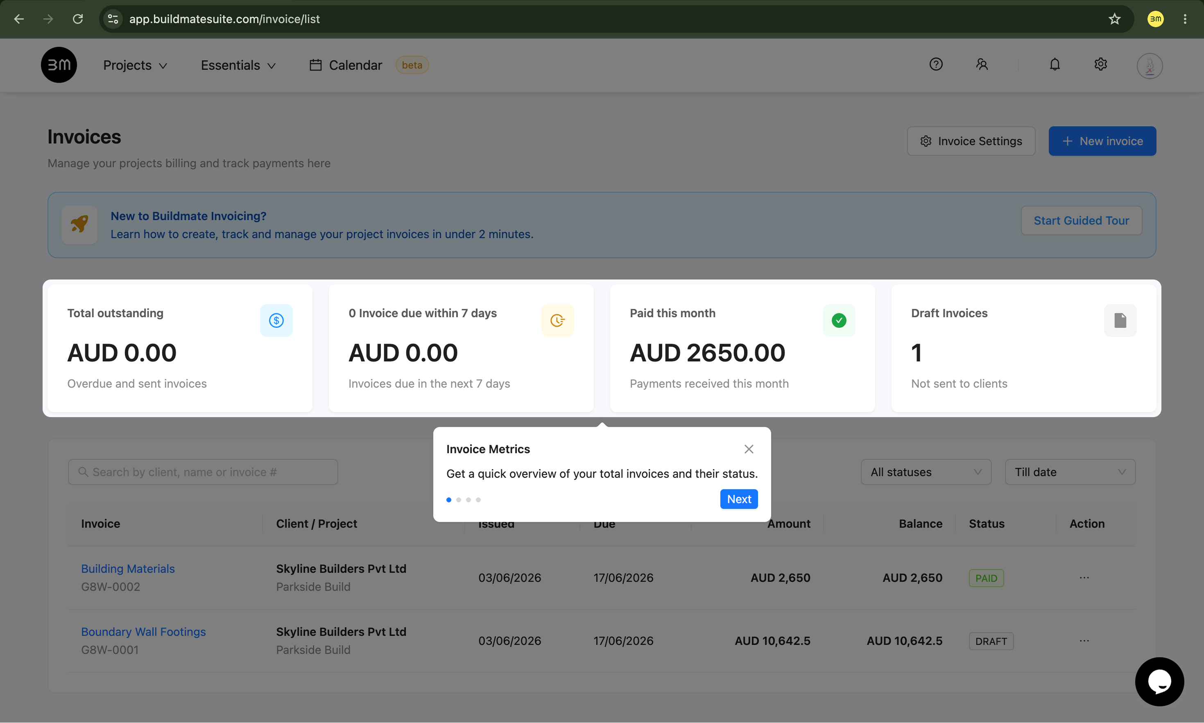Screen dimensions: 1204x723
Task: View site information icon in address bar
Action: [x=113, y=19]
